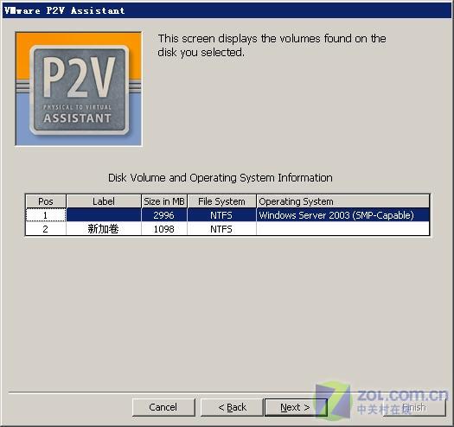Image resolution: width=454 pixels, height=427 pixels.
Task: Click the Finish button
Action: pyautogui.click(x=414, y=407)
